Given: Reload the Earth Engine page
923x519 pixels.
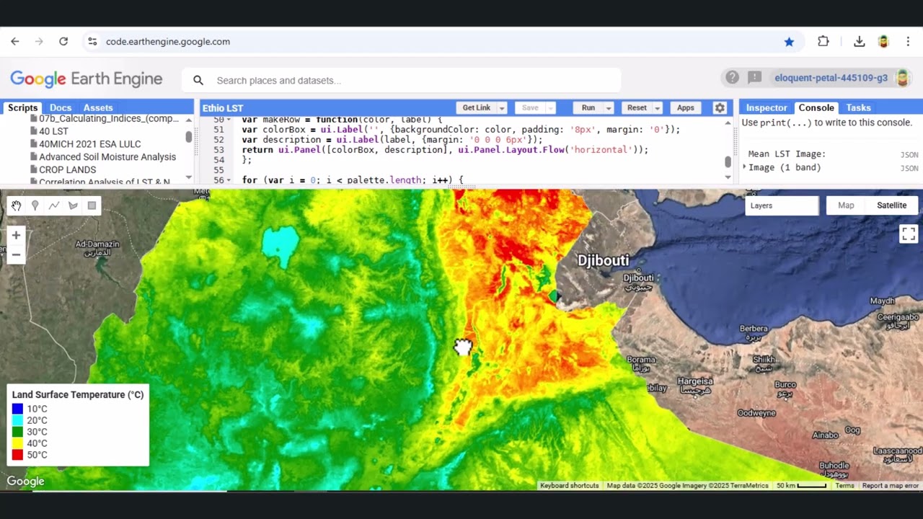Looking at the screenshot, I should [x=63, y=42].
